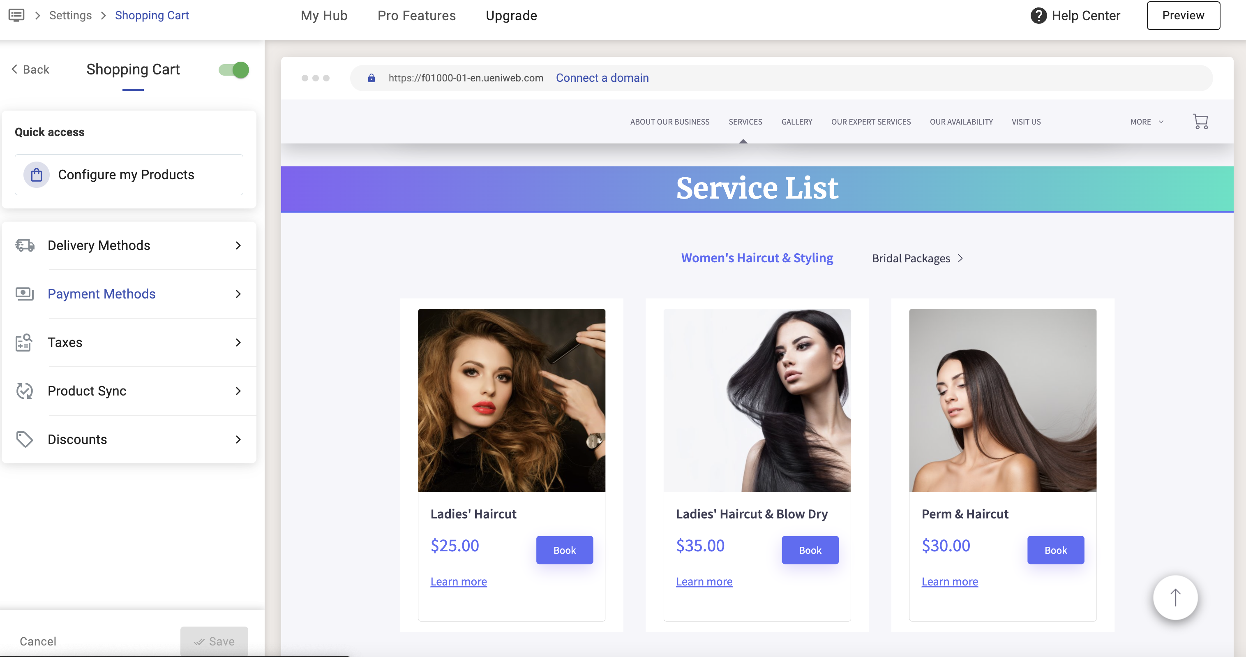Click the Preview button

(1183, 16)
